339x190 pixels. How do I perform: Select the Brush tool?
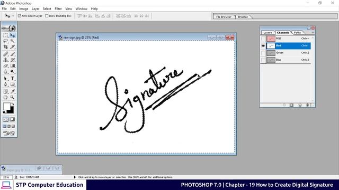(x=13, y=54)
